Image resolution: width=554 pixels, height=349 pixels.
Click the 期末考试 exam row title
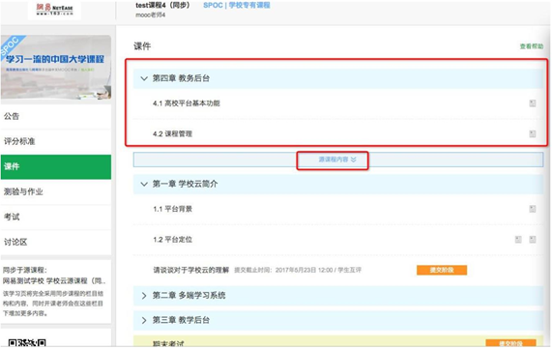[x=168, y=344]
